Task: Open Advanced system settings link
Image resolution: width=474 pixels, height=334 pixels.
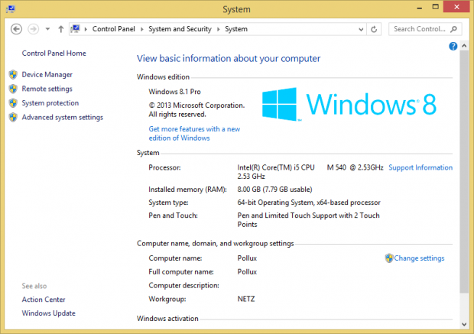Action: (x=62, y=117)
